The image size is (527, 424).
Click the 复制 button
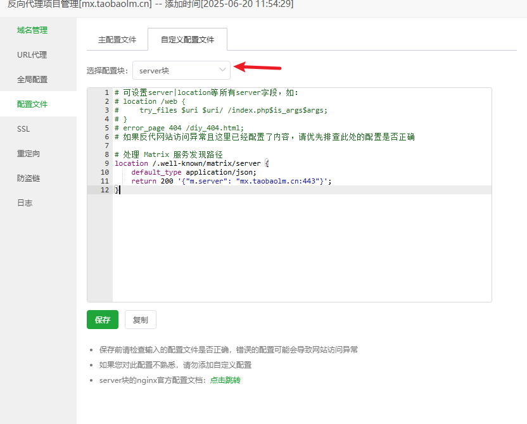pyautogui.click(x=140, y=320)
